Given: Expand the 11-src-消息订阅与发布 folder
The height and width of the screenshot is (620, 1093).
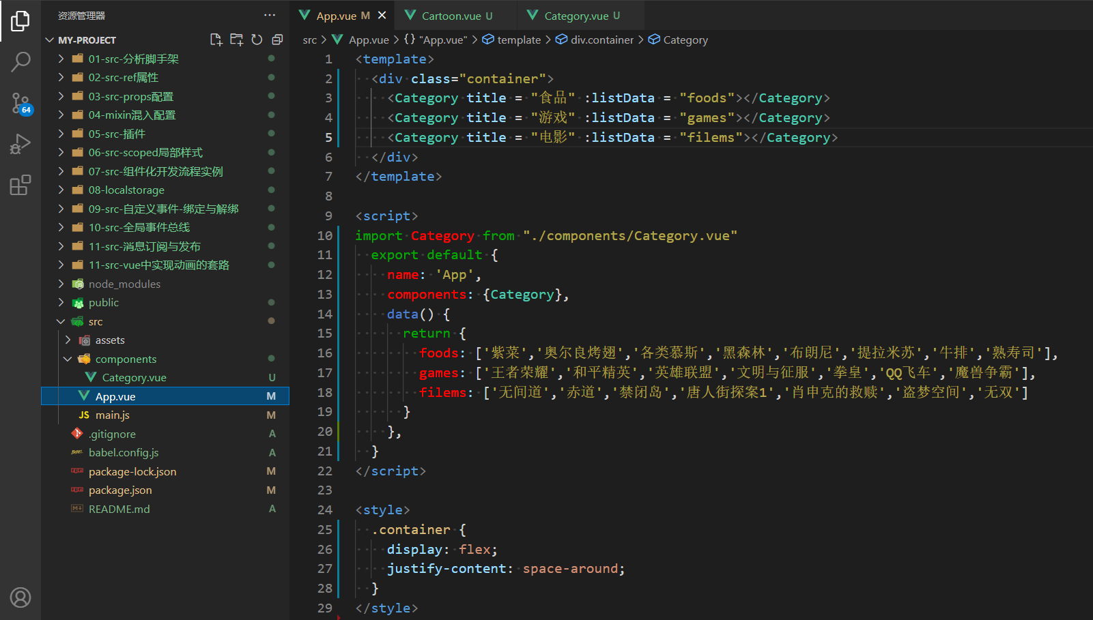Looking at the screenshot, I should 165,246.
